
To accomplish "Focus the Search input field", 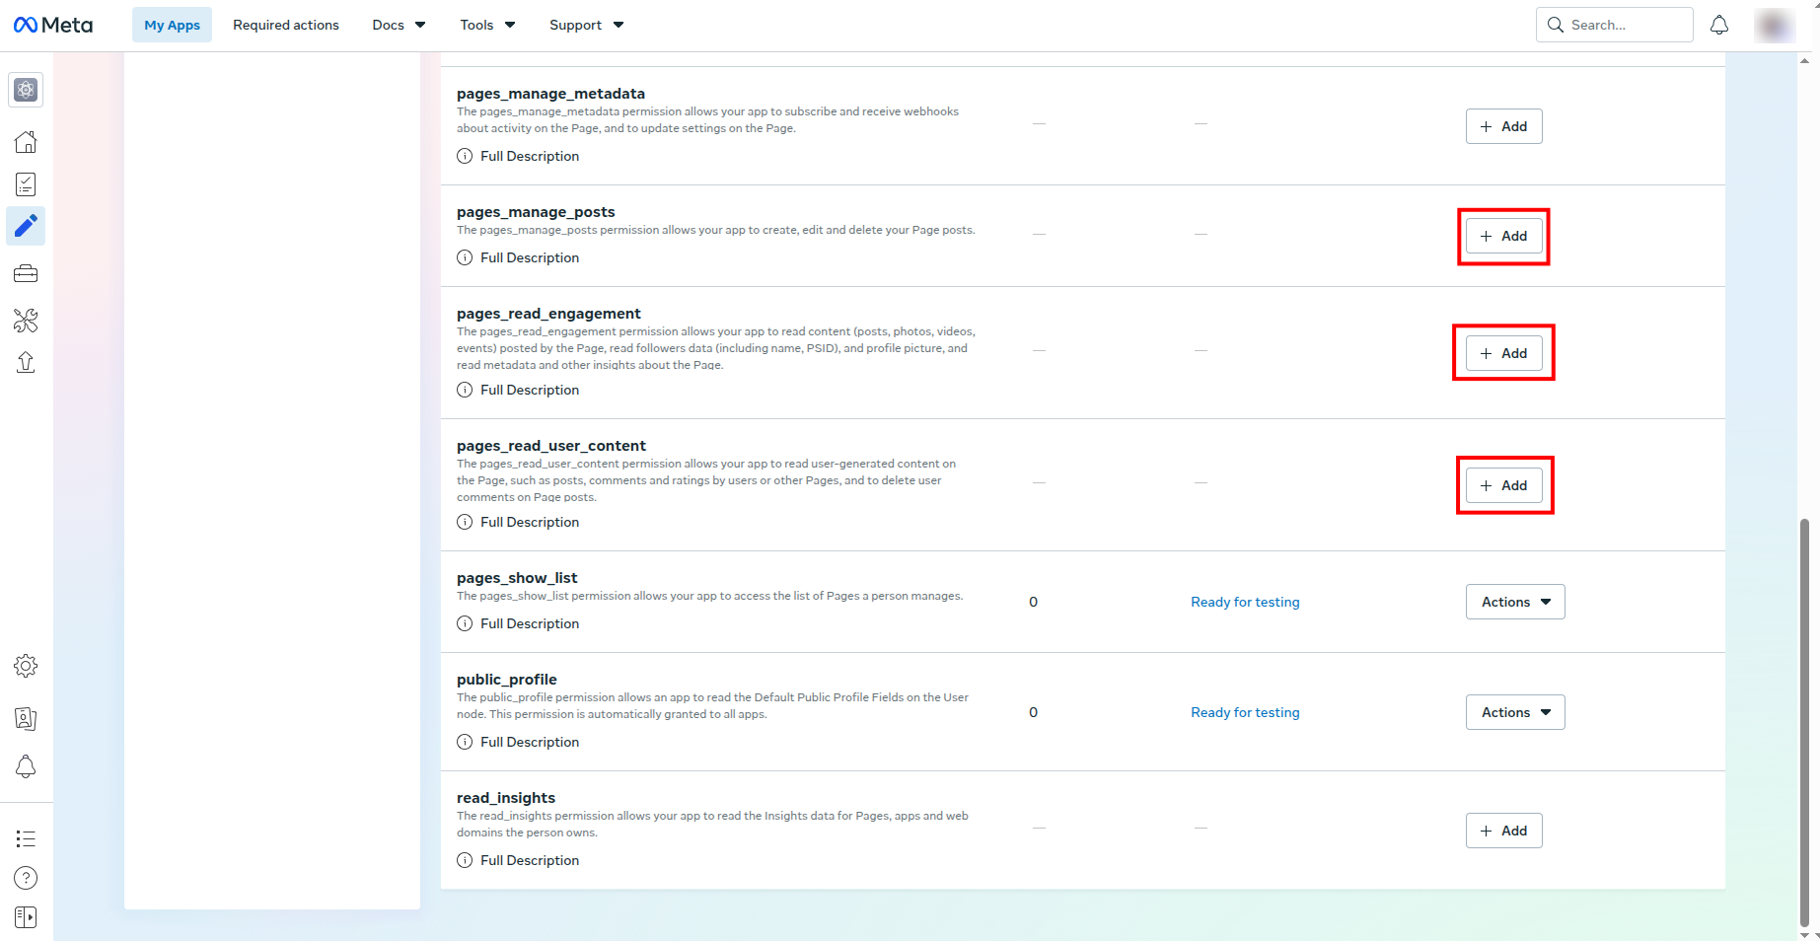I will pyautogui.click(x=1615, y=25).
